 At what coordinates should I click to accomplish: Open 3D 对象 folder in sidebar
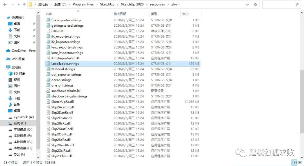pos(19,73)
